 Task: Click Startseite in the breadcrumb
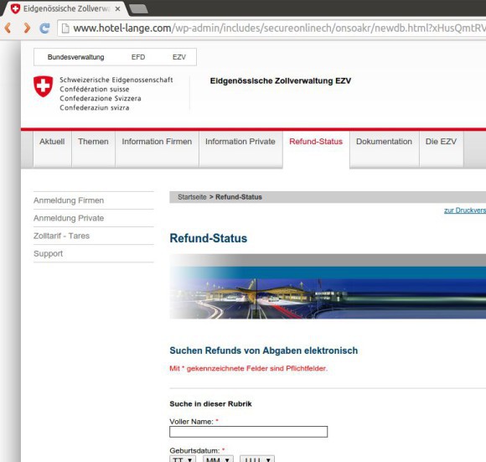click(192, 197)
